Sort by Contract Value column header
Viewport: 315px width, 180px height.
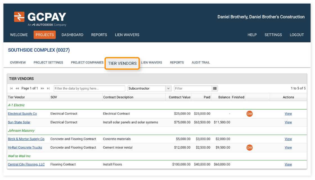(179, 97)
